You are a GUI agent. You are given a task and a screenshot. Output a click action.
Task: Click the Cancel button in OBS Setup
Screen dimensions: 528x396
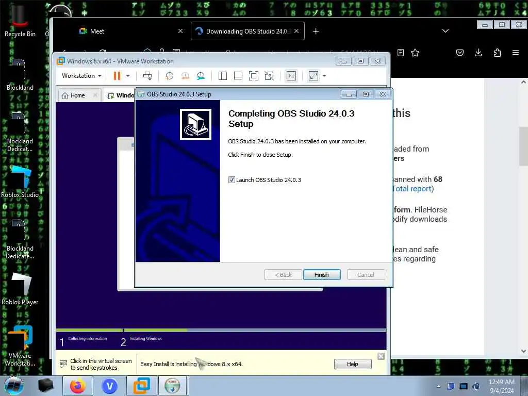366,275
